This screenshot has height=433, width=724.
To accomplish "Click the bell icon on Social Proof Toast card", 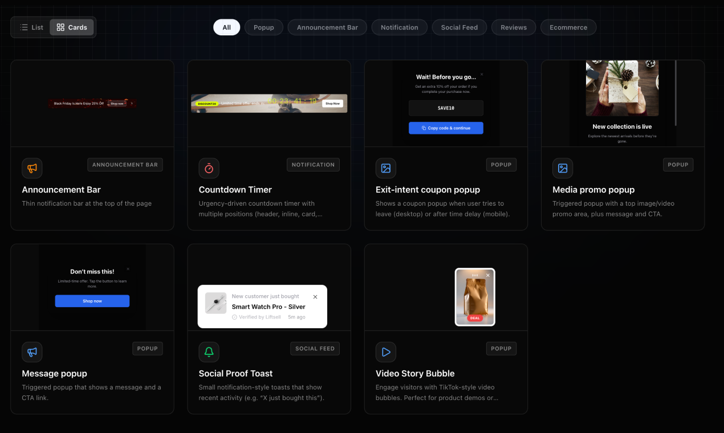I will click(x=209, y=352).
